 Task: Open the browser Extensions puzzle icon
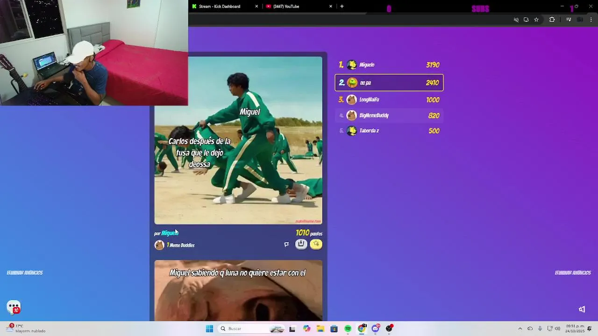(x=552, y=20)
